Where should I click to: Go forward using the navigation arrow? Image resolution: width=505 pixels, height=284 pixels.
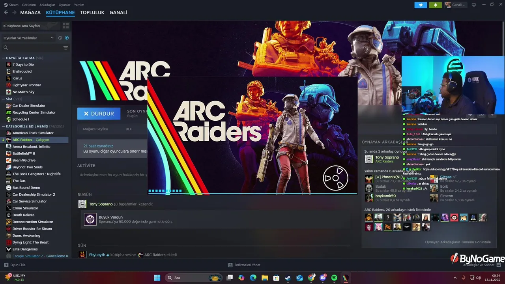coord(14,13)
